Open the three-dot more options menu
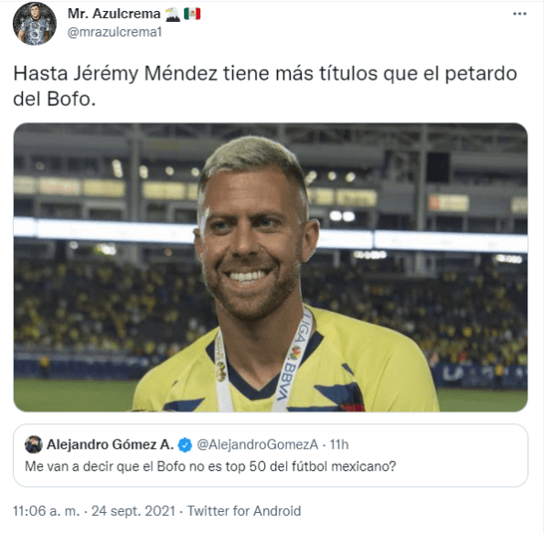The width and height of the screenshot is (544, 533). [519, 14]
